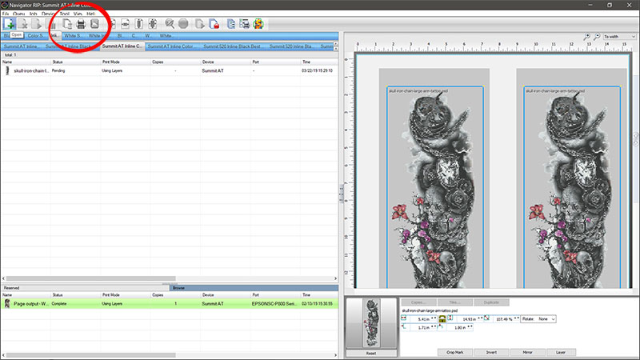Image resolution: width=640 pixels, height=360 pixels.
Task: Open the Help menu
Action: (90, 14)
